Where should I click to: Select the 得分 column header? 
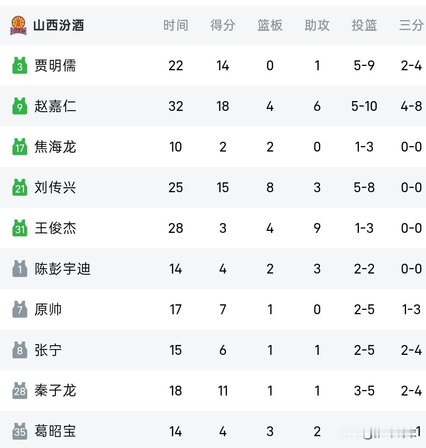pyautogui.click(x=223, y=25)
